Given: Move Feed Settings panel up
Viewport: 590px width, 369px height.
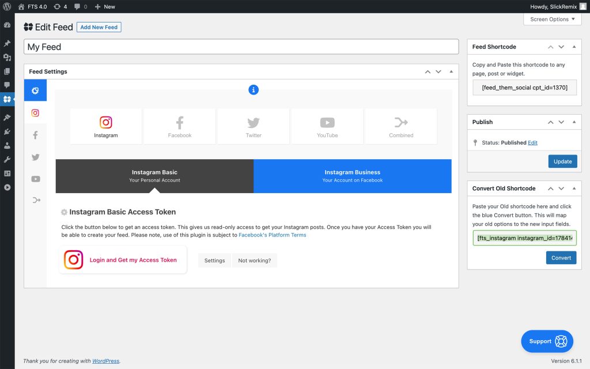Looking at the screenshot, I should pos(428,71).
